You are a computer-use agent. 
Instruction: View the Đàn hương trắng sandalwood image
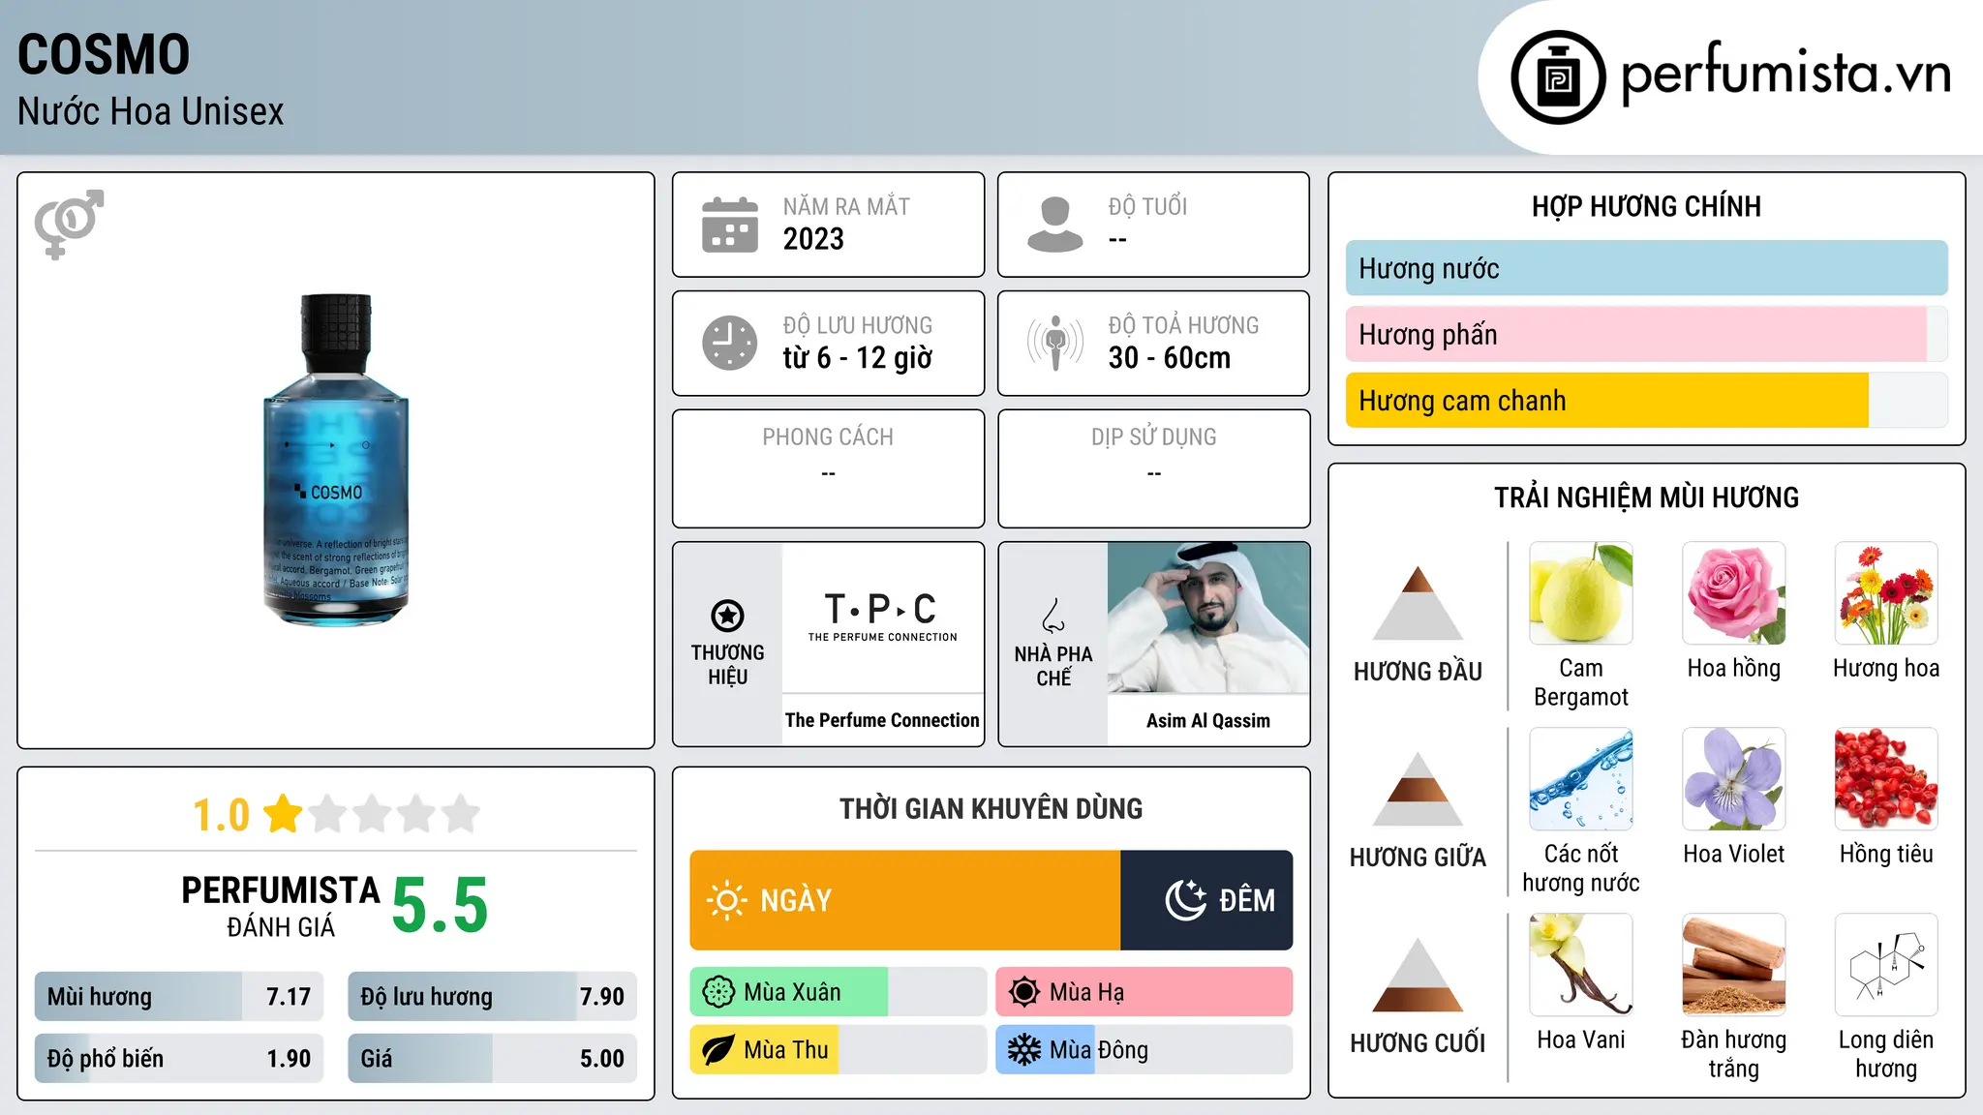coord(1734,965)
